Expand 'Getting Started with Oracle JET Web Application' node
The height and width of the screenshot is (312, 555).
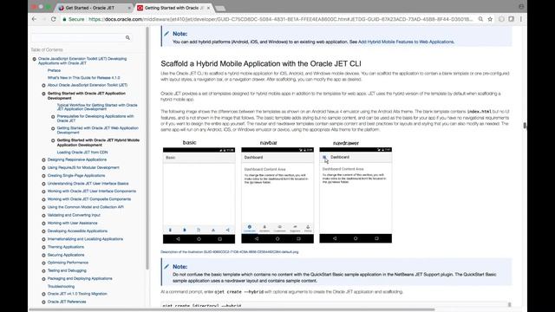pyautogui.click(x=53, y=128)
